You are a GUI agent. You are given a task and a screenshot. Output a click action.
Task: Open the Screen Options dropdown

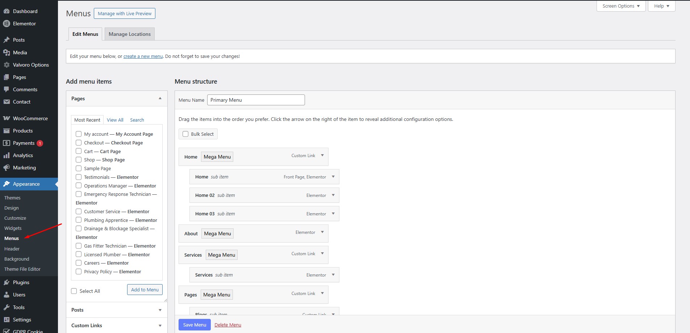pyautogui.click(x=621, y=6)
